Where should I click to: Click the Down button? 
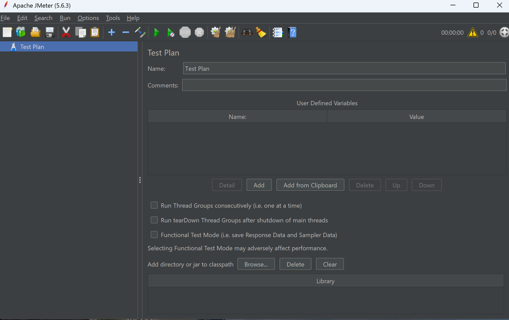pyautogui.click(x=427, y=185)
